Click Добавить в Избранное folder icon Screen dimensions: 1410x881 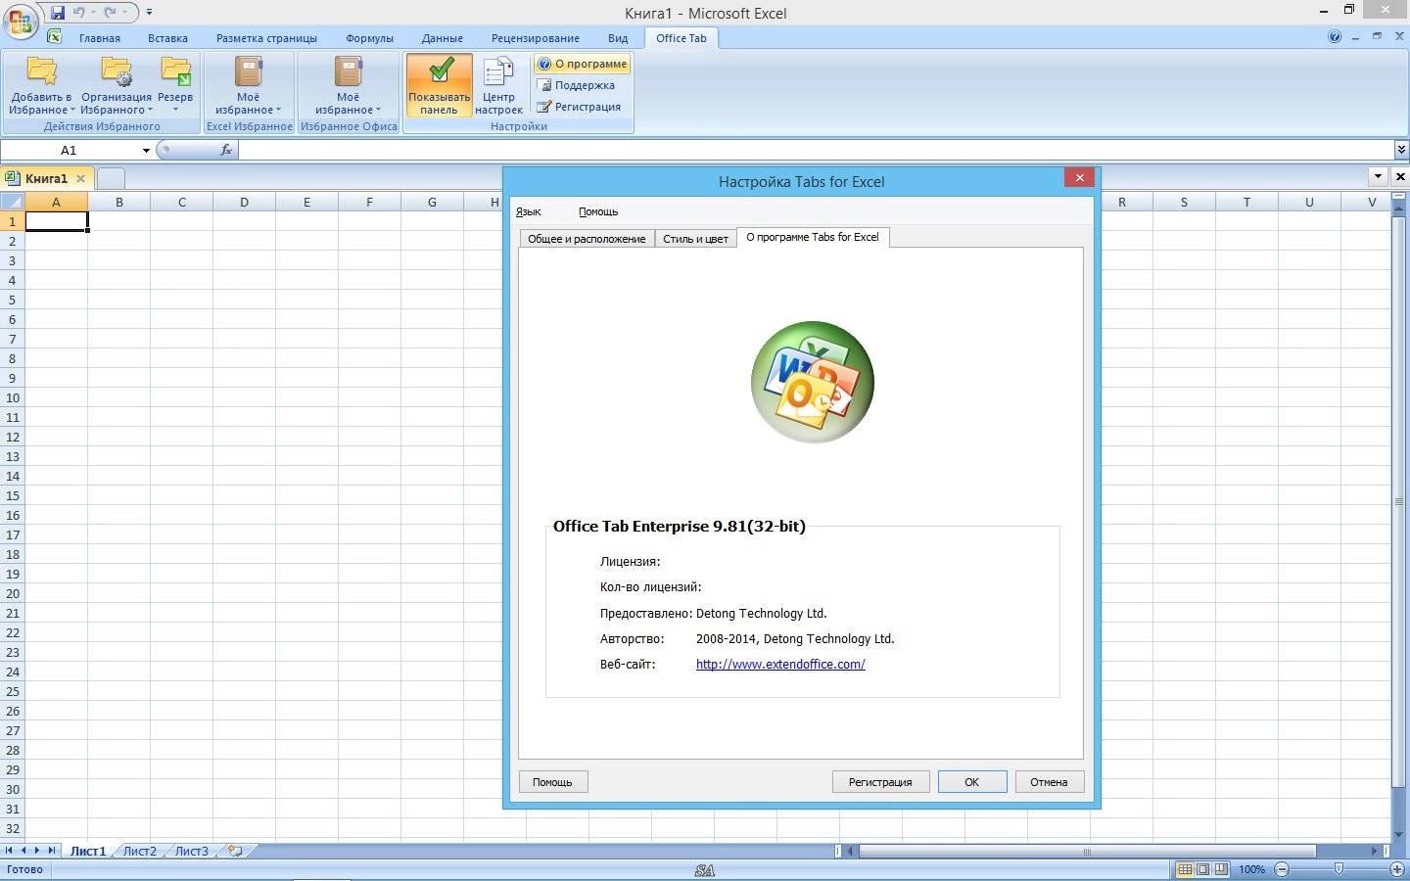42,71
